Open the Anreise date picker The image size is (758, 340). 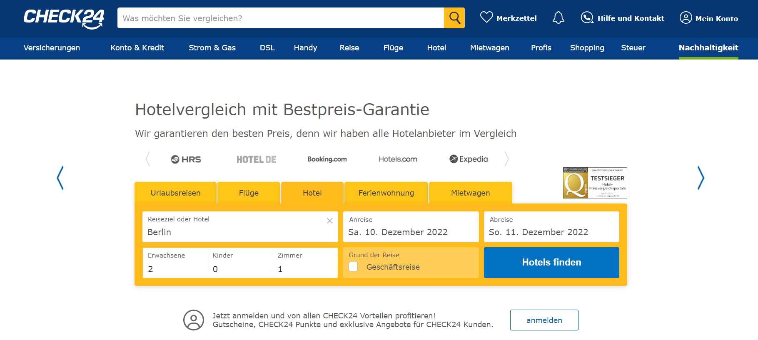411,227
